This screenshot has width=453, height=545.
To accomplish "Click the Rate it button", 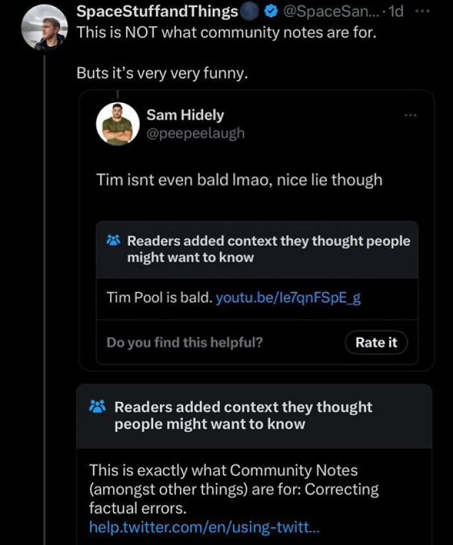I will pos(376,343).
